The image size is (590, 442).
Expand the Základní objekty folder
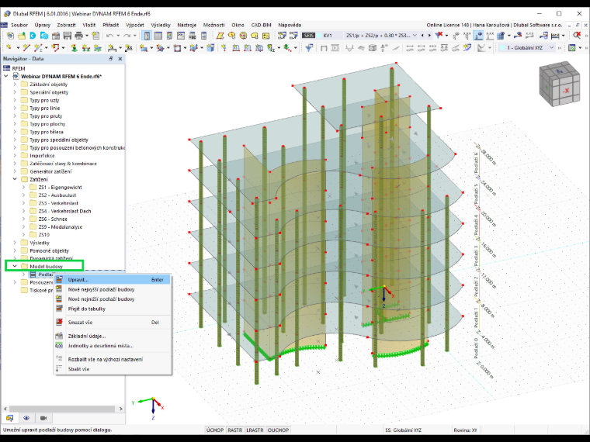(15, 85)
